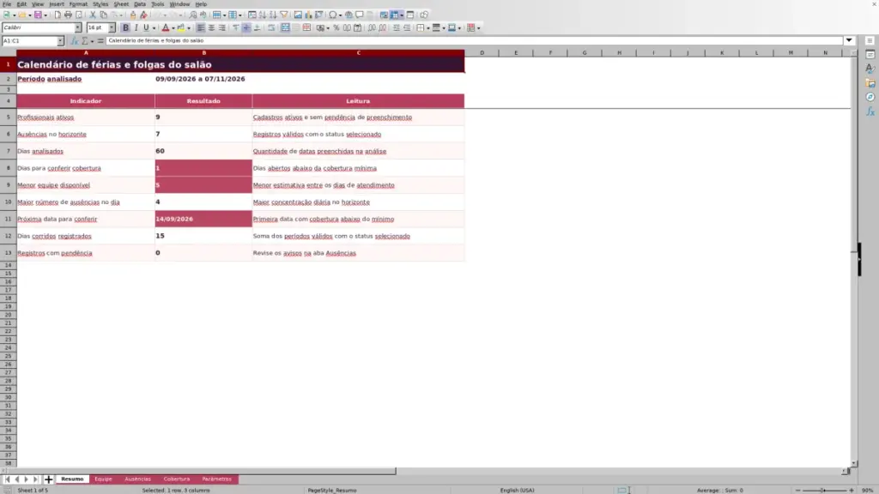Click the Function Wizard icon
The height and width of the screenshot is (494, 879).
[x=75, y=41]
